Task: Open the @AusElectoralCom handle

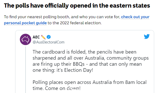Action: [49, 42]
